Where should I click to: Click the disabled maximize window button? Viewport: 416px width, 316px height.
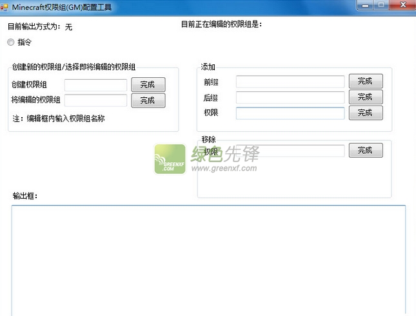tap(381, 5)
